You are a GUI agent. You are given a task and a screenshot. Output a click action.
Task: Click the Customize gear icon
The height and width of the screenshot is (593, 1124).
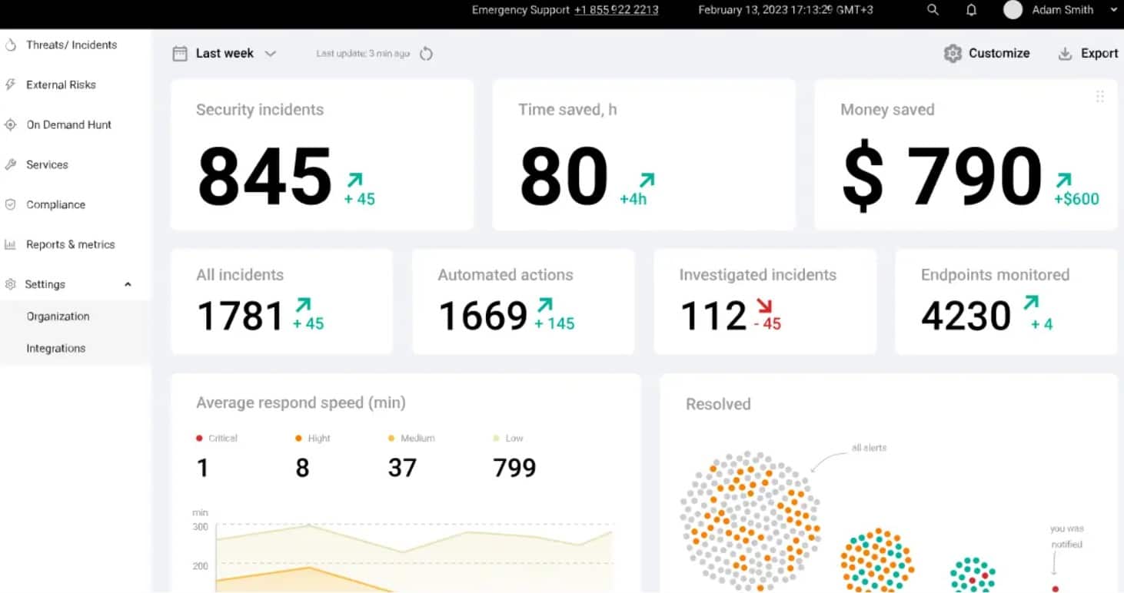pos(953,54)
